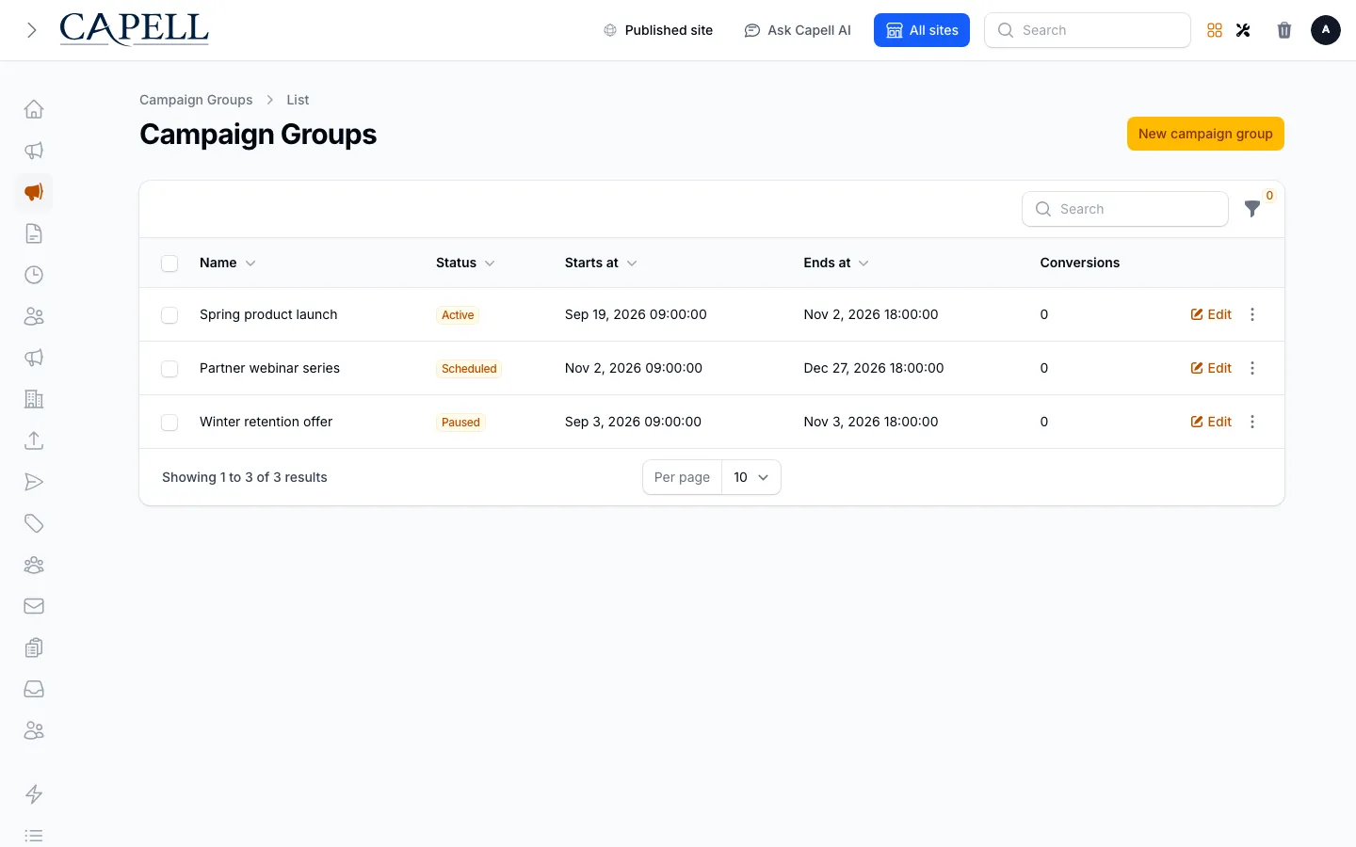
Task: Check the Partner webinar series row checkbox
Action: click(x=169, y=369)
